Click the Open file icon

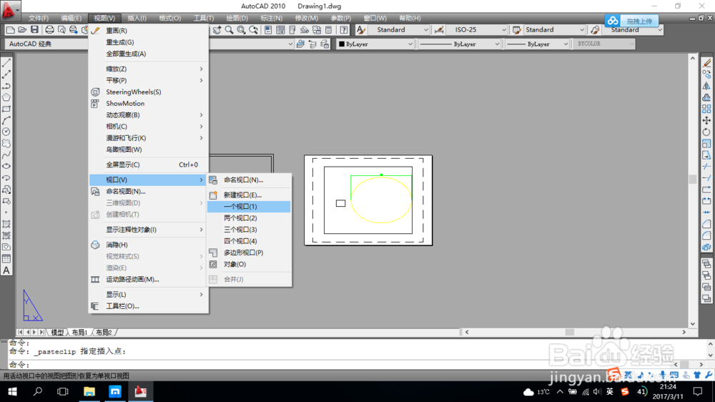click(x=22, y=29)
